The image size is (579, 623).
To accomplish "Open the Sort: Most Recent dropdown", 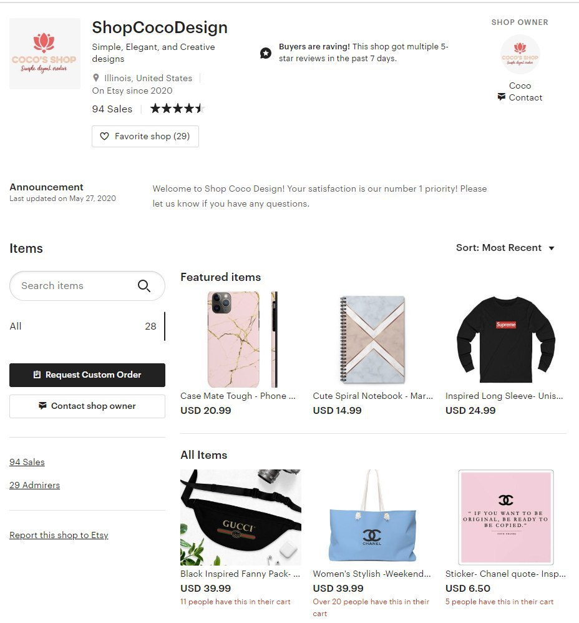I will tap(505, 248).
